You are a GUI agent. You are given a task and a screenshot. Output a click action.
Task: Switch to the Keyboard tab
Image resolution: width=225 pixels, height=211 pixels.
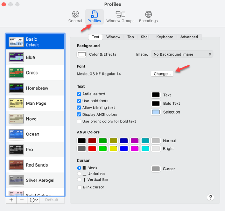(x=165, y=37)
